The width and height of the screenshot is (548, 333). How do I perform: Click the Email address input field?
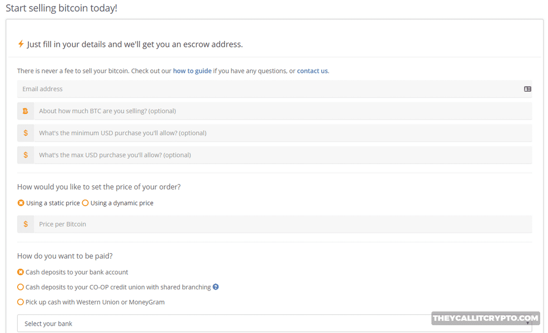[x=196, y=89]
